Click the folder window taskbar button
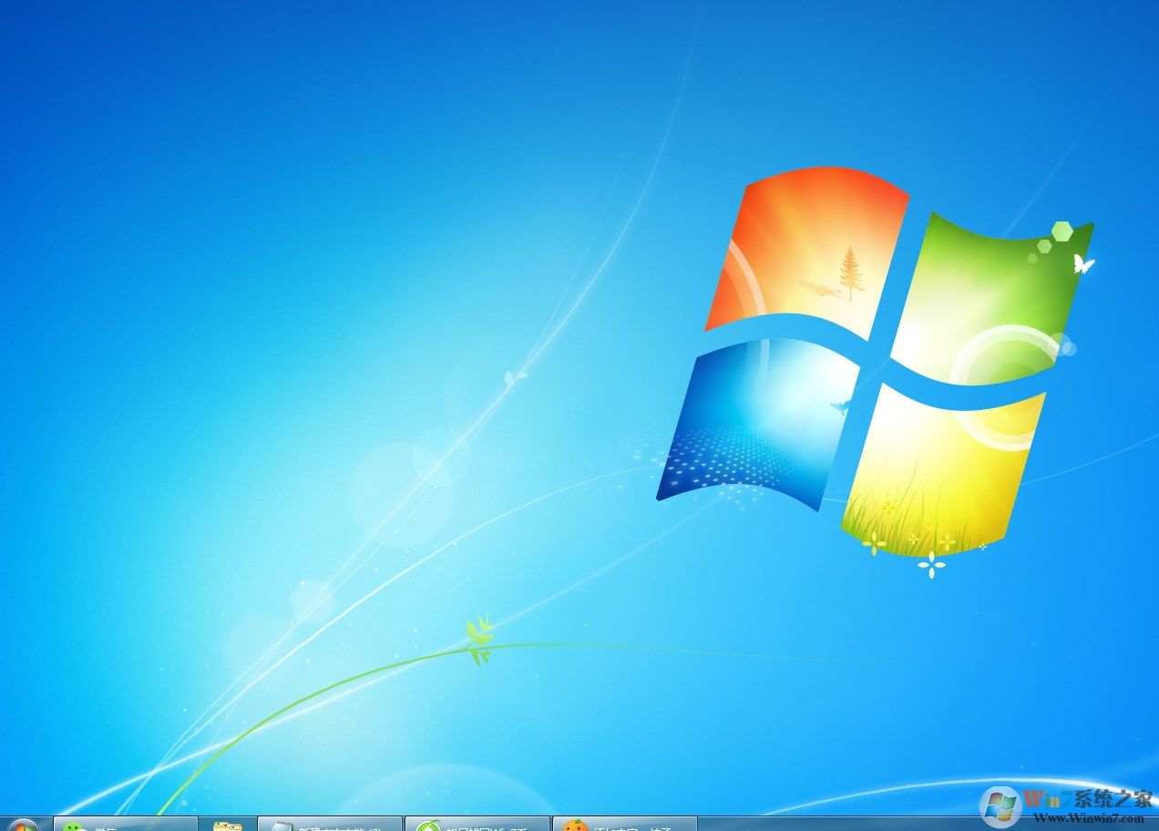This screenshot has width=1159, height=831. [x=228, y=823]
